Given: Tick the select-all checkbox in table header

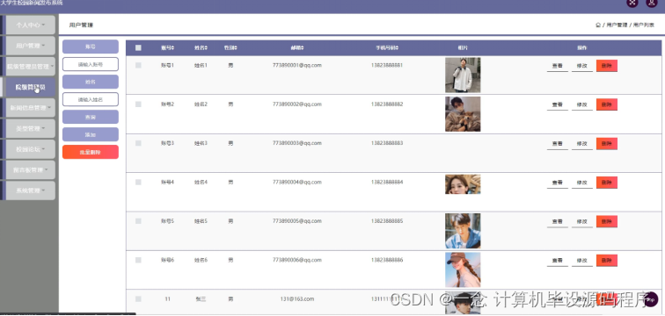Looking at the screenshot, I should 138,47.
